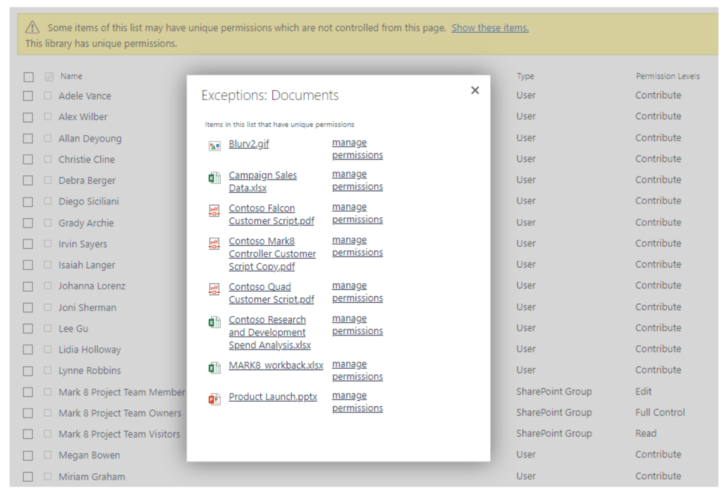Toggle checkbox for Mark 8 Project Team Owners
The height and width of the screenshot is (492, 728).
click(x=29, y=413)
